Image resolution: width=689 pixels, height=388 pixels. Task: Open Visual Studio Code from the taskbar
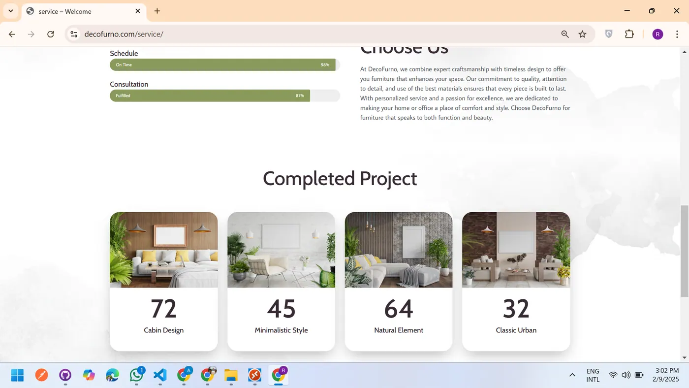[160, 375]
